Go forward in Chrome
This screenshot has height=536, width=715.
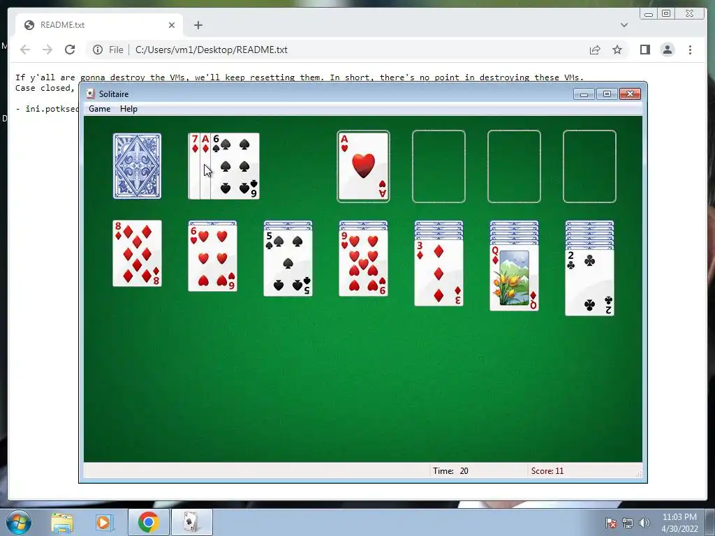[x=47, y=50]
